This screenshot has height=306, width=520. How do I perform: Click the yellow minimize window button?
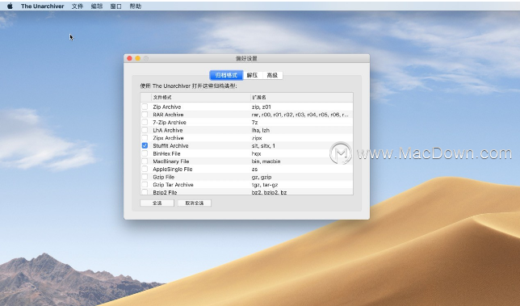[137, 58]
